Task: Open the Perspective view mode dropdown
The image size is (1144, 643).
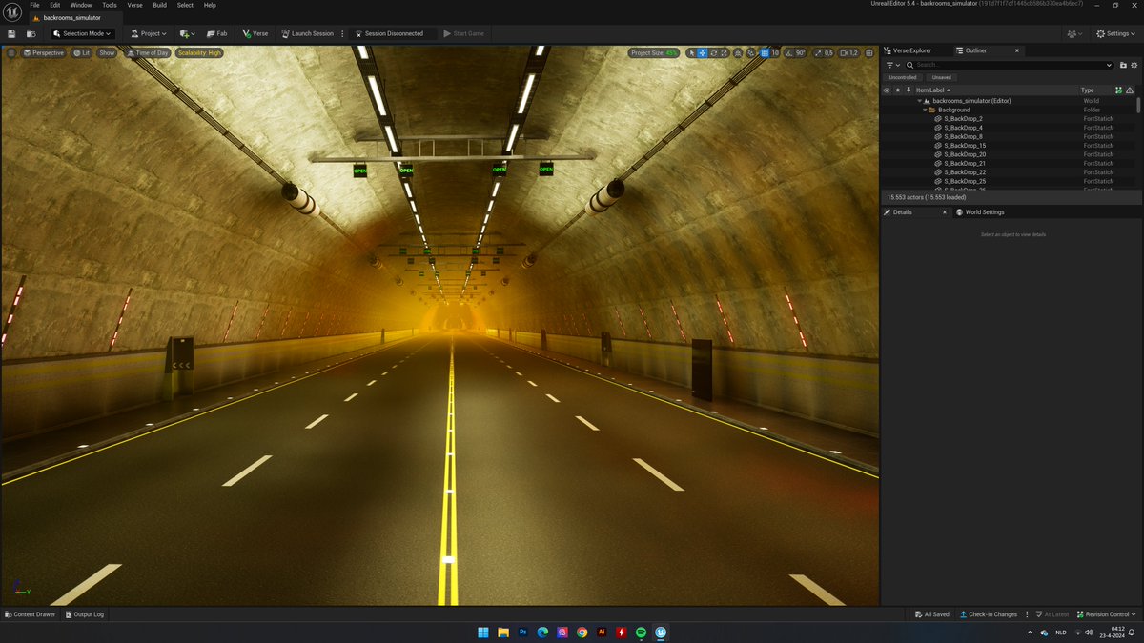Action: (44, 52)
